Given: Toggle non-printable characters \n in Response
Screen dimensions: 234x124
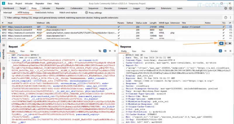Looking at the screenshot, I should tap(226, 51).
